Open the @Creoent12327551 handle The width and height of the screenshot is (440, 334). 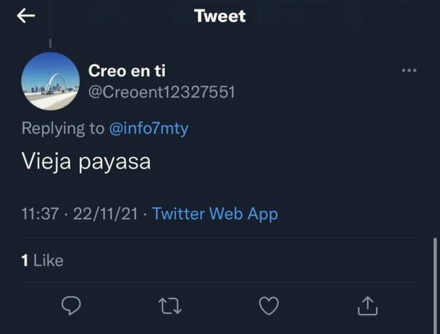tap(162, 92)
